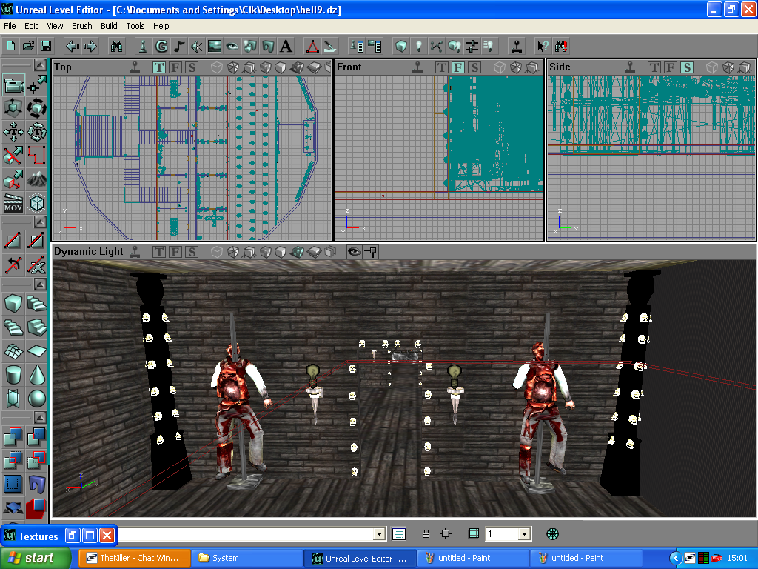
Task: Toggle the grid snap icon in status bar
Action: pos(474,533)
